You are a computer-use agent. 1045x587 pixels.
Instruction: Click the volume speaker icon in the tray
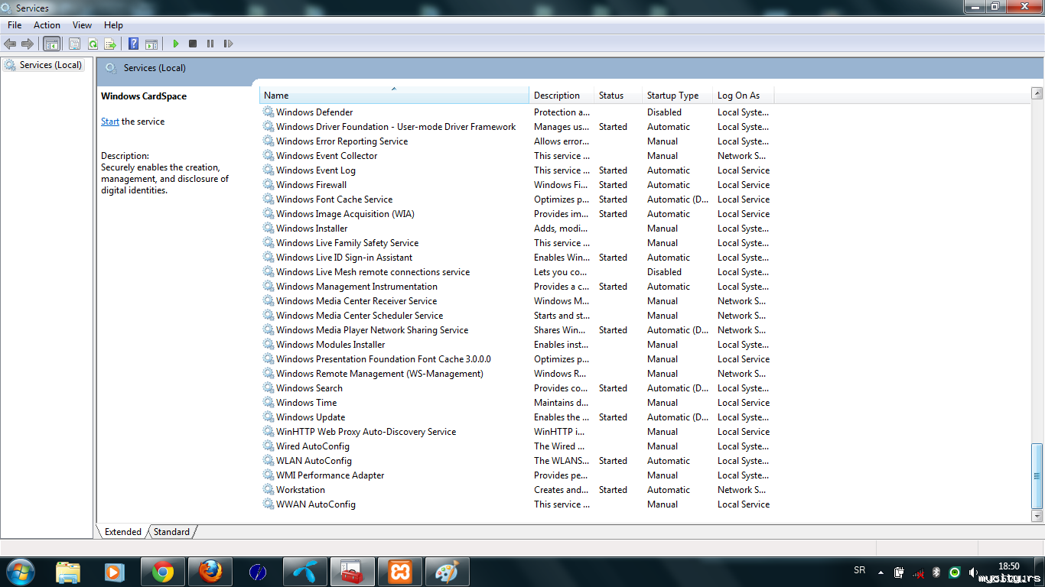point(973,572)
